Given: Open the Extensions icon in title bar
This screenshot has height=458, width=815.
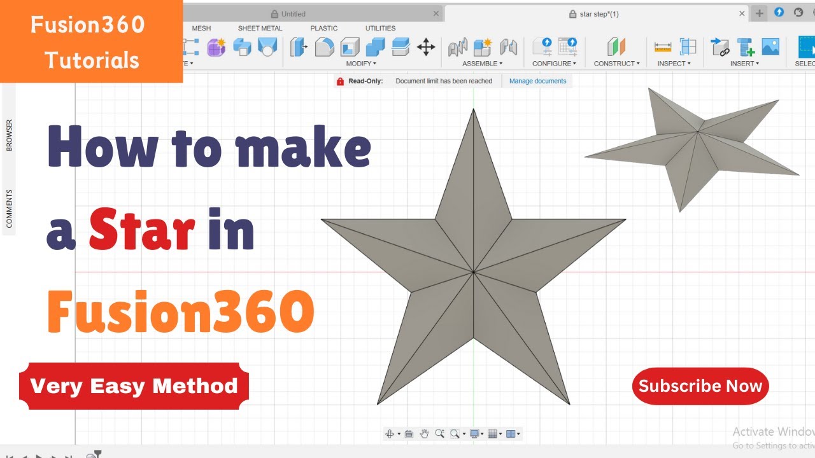Looking at the screenshot, I should (779, 12).
